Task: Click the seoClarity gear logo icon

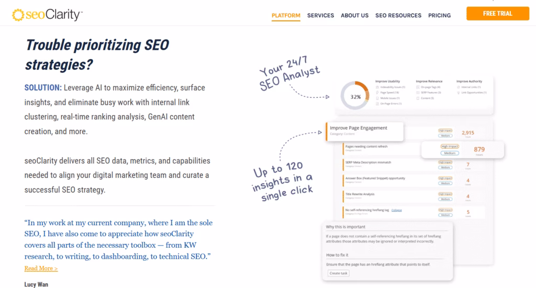Action: pos(18,15)
